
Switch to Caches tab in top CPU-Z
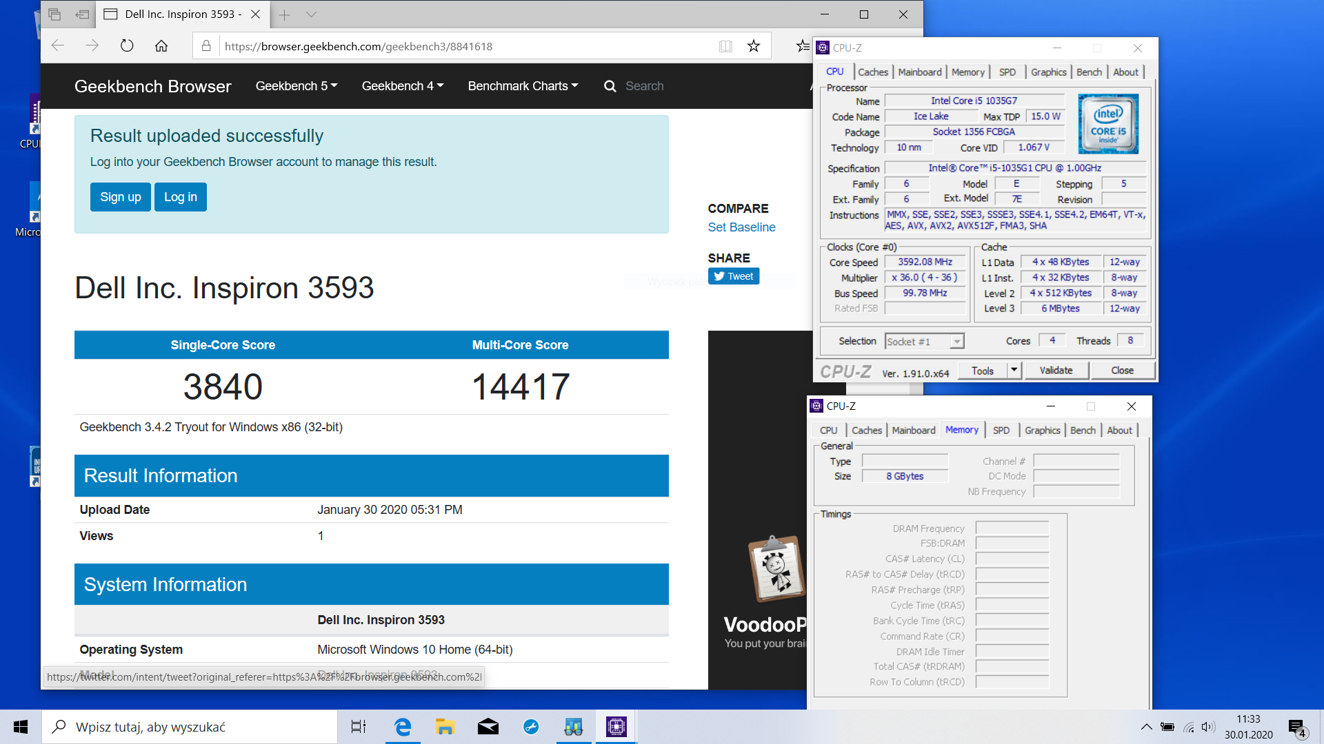[x=873, y=72]
